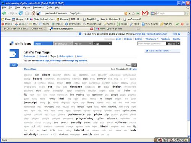Image resolution: width=191 pixels, height=143 pixels.
Task: Click the Forward arrow button
Action: pyautogui.click(x=12, y=13)
